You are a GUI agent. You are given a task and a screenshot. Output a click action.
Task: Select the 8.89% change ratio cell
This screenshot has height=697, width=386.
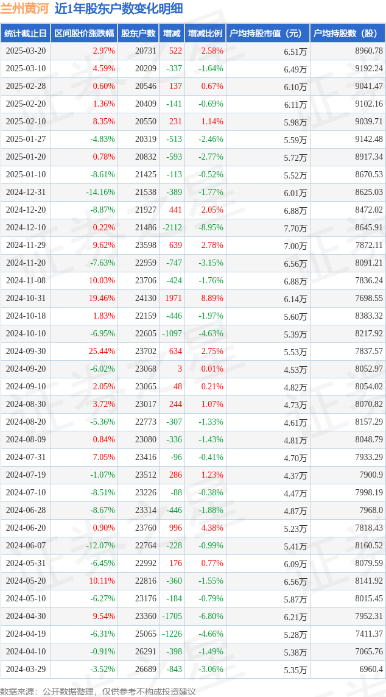pyautogui.click(x=205, y=299)
